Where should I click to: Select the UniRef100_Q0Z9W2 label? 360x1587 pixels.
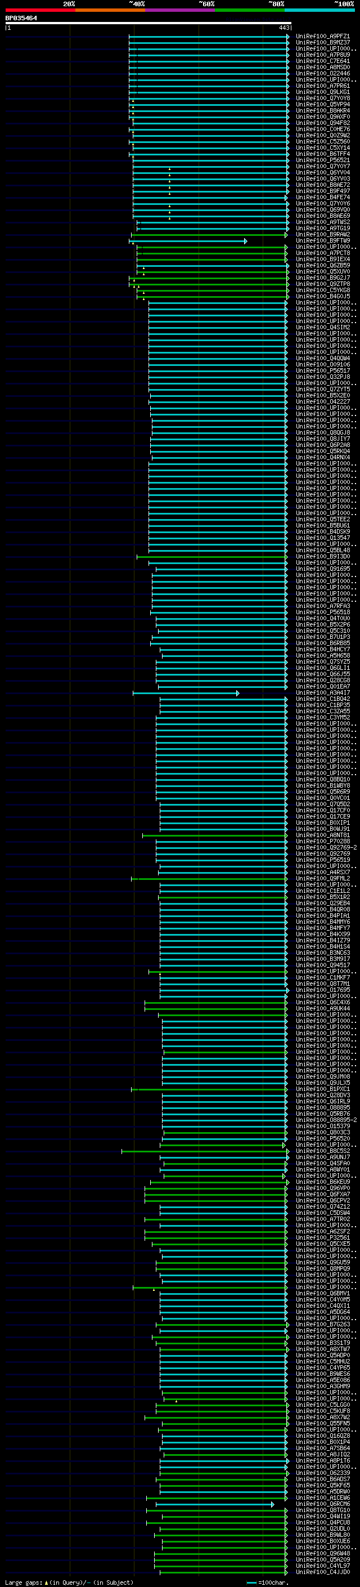(x=322, y=136)
